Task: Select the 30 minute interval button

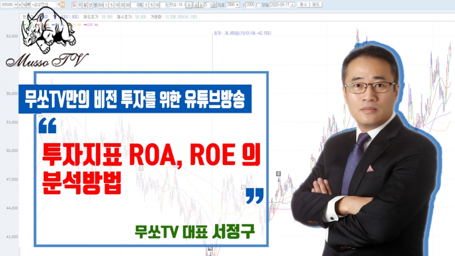Action: pyautogui.click(x=127, y=5)
